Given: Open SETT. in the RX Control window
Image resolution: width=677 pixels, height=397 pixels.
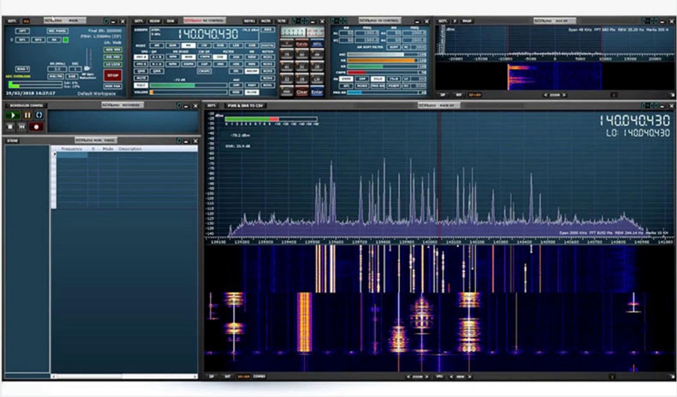Looking at the screenshot, I should pyautogui.click(x=140, y=21).
